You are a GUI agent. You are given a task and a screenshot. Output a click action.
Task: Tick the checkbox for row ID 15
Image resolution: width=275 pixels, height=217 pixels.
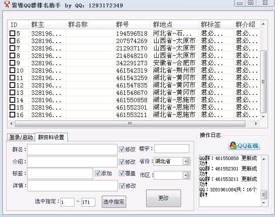point(12,107)
